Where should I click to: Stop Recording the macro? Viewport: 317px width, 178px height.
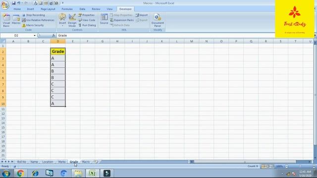point(34,15)
